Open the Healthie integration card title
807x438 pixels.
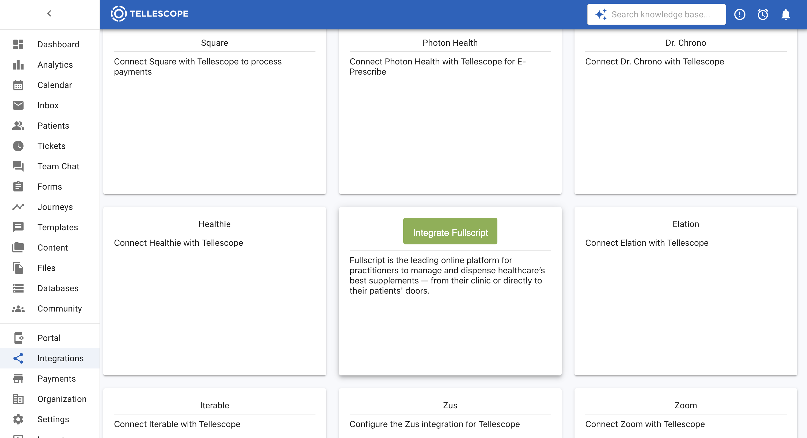(215, 224)
